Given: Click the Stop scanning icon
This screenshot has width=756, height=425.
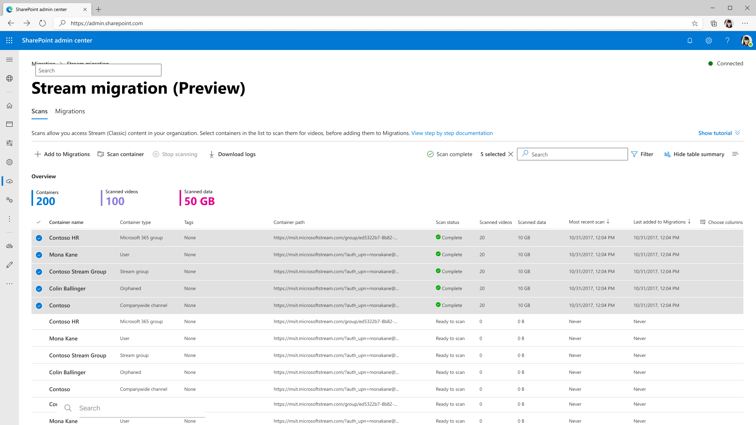Looking at the screenshot, I should pos(156,154).
